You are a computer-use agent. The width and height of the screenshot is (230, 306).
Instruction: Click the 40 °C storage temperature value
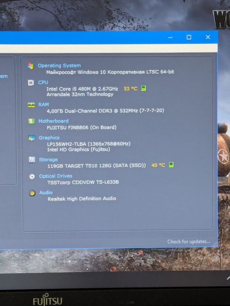(x=158, y=165)
